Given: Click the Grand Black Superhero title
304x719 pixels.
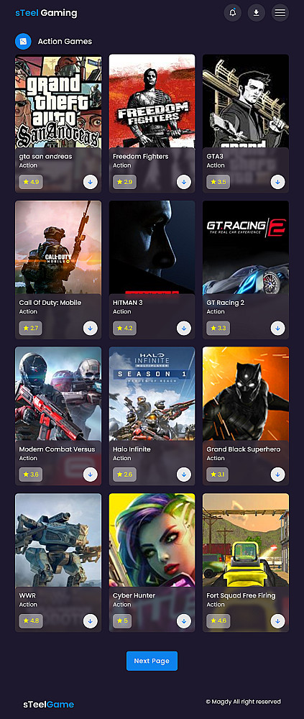Looking at the screenshot, I should tap(243, 449).
